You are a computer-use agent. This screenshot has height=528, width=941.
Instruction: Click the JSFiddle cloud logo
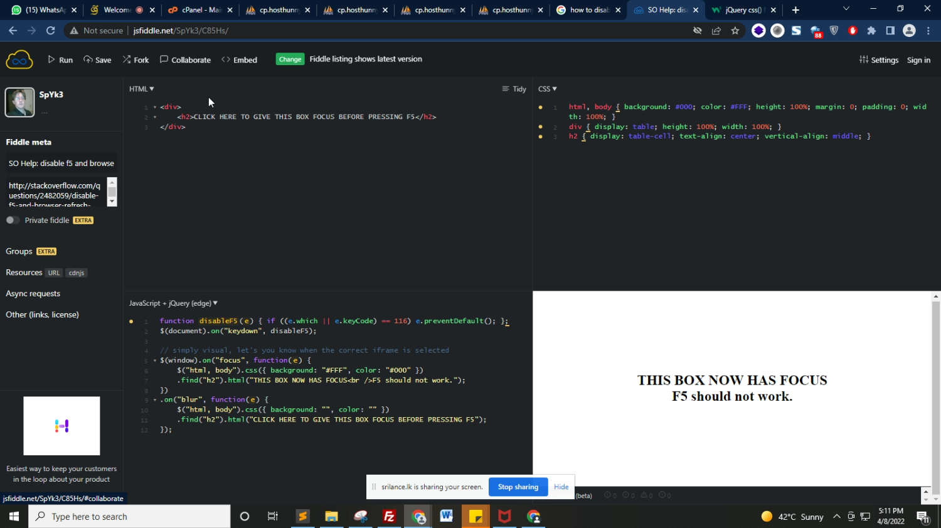click(19, 60)
